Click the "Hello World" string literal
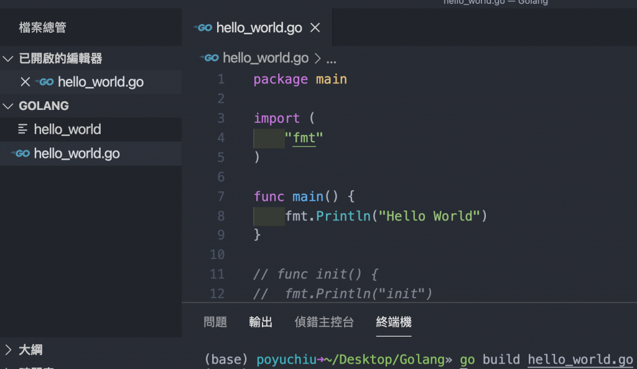 429,216
